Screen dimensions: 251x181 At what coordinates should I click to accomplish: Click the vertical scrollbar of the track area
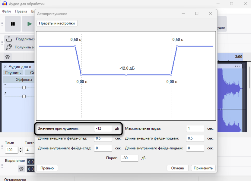[250, 77]
